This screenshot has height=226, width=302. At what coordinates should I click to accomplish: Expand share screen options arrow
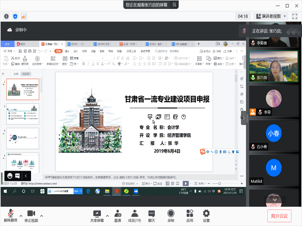[x=108, y=215]
